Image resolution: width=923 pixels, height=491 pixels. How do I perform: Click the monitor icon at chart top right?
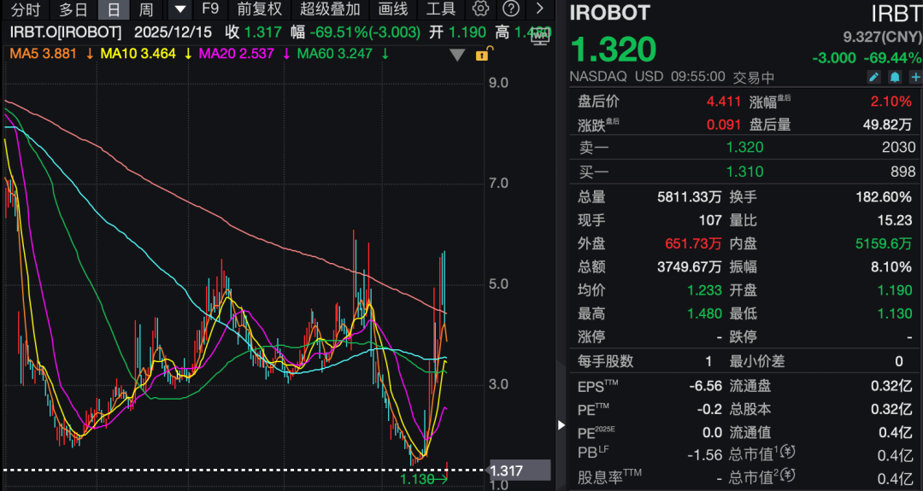click(540, 37)
